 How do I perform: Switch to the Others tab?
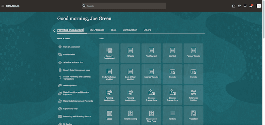click(147, 30)
